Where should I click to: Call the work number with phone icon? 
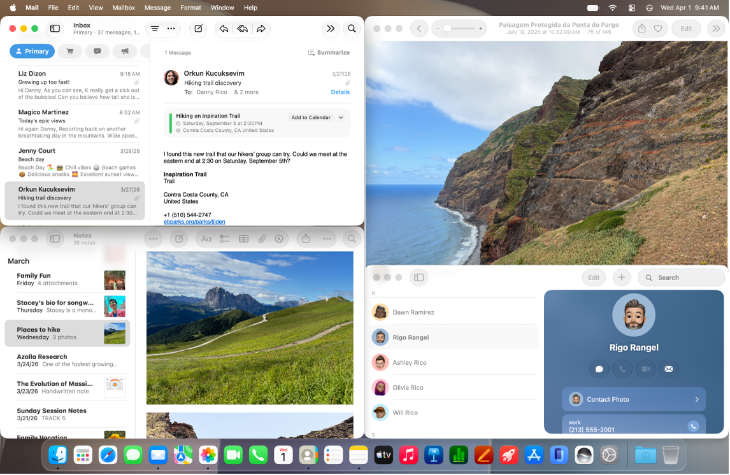[x=693, y=426]
